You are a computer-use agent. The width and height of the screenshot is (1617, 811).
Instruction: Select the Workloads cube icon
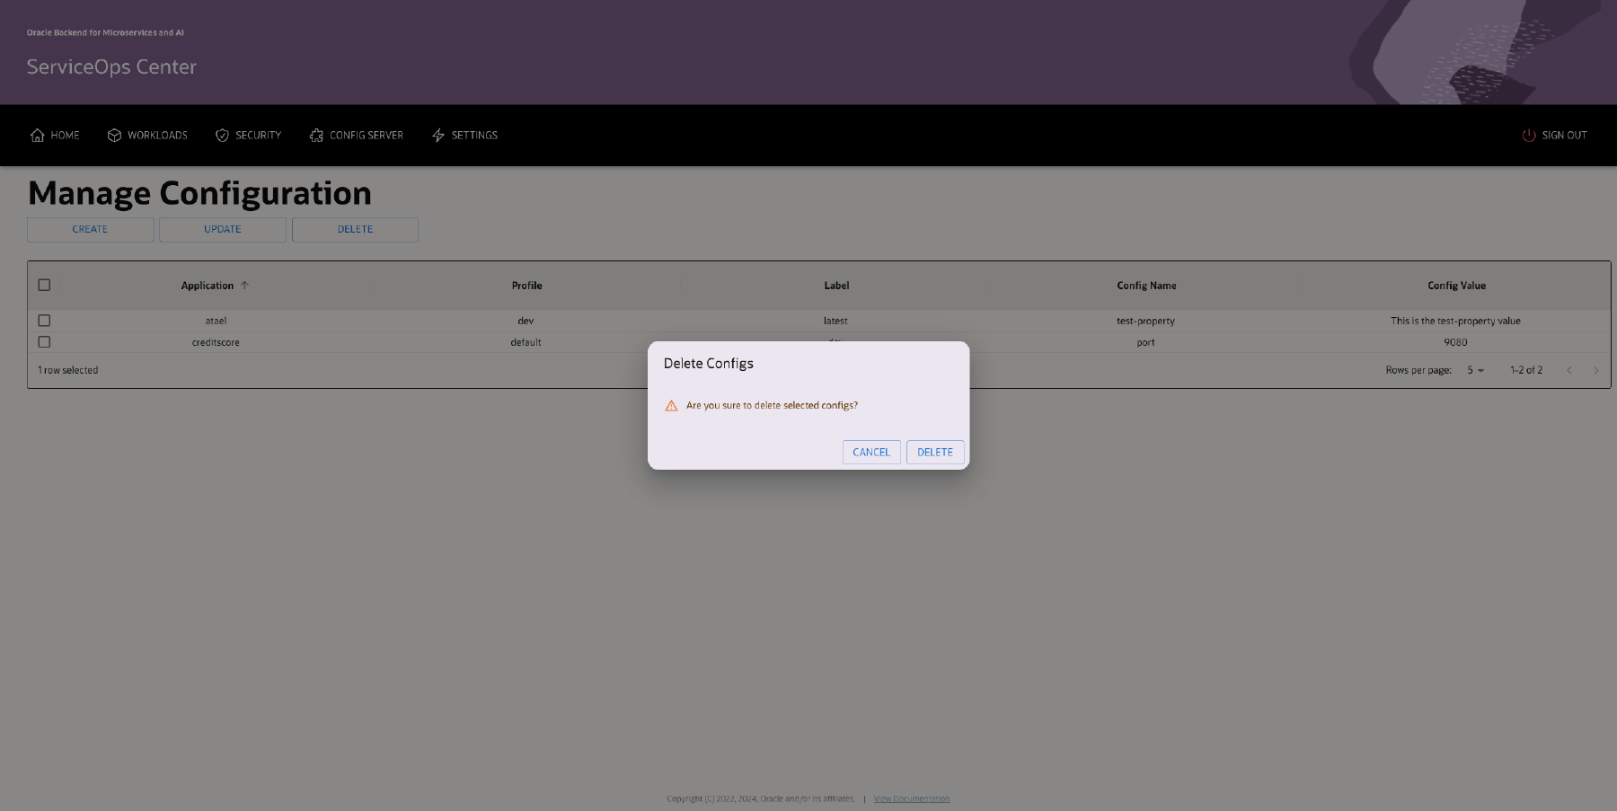(x=114, y=135)
